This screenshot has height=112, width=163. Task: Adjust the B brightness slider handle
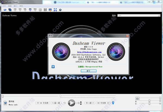click(x=149, y=101)
